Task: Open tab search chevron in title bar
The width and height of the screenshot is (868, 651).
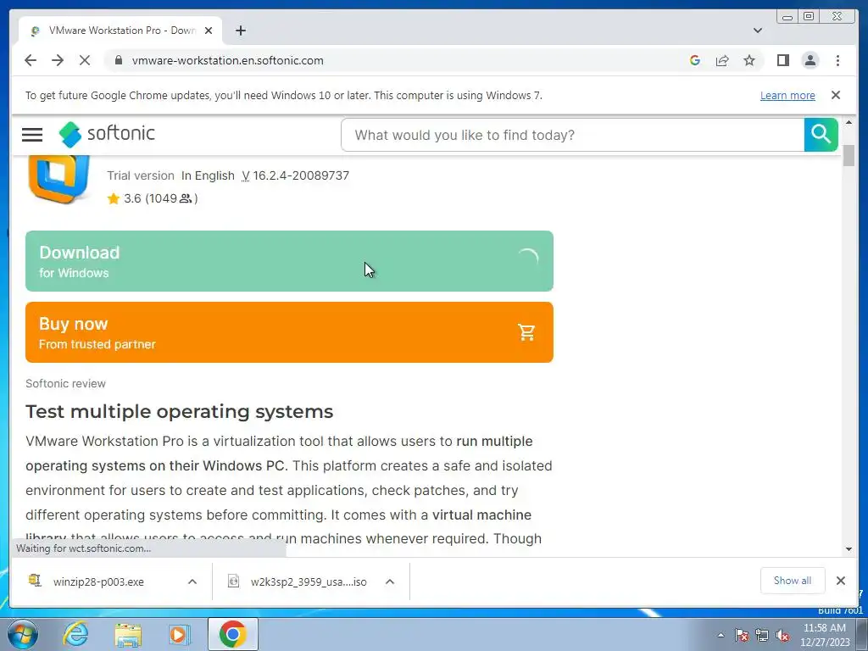Action: tap(758, 31)
